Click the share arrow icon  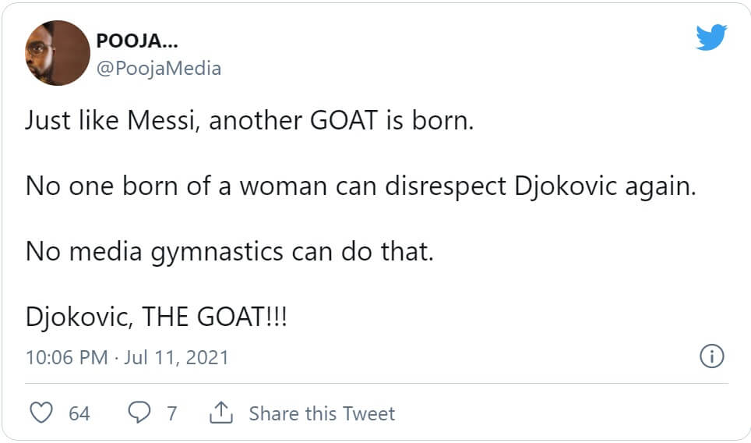click(222, 413)
